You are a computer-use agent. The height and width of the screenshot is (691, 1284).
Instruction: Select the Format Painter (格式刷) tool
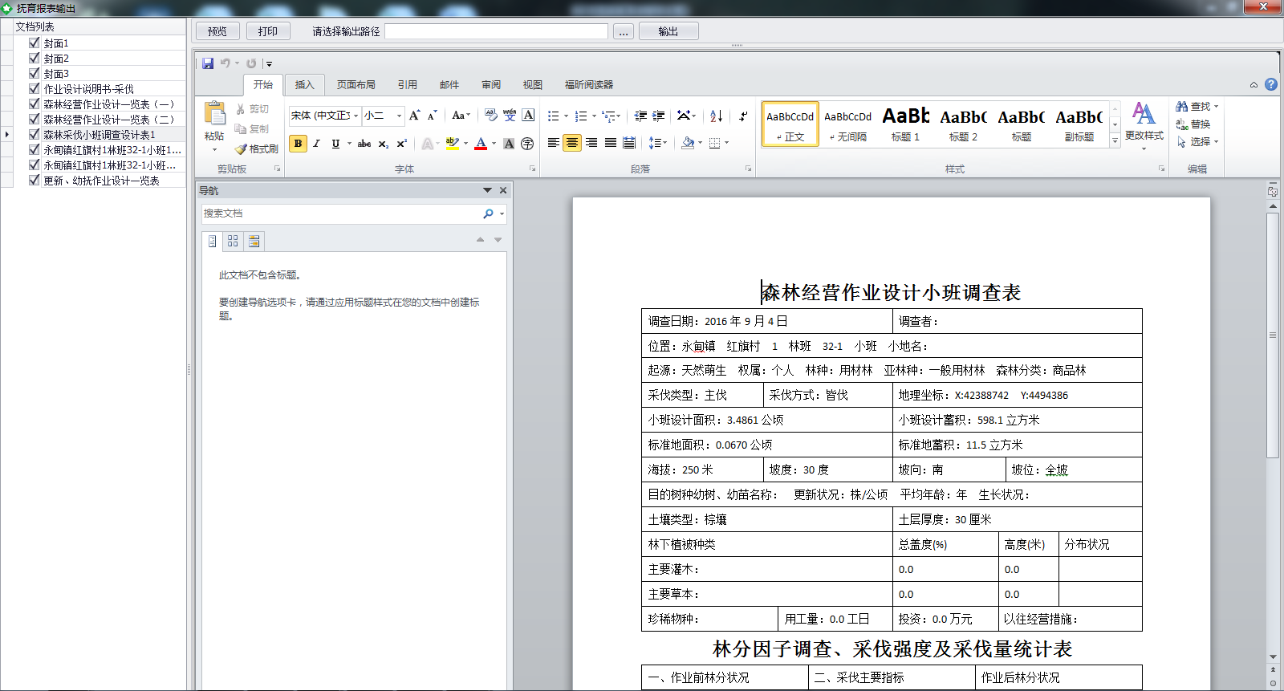[257, 149]
